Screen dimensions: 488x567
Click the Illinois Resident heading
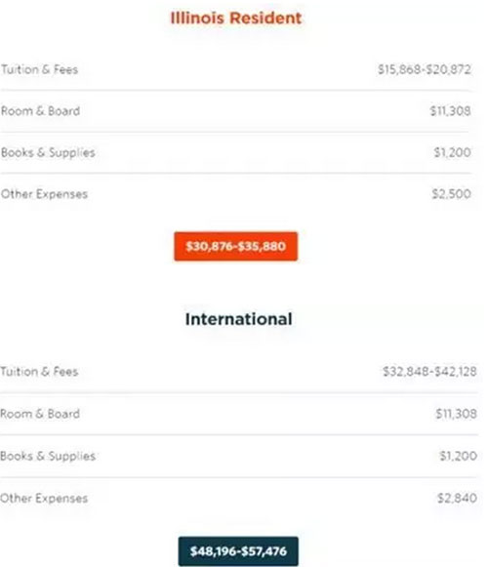[x=236, y=19]
